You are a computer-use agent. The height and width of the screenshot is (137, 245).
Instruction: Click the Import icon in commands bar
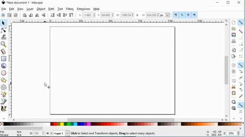234,50
